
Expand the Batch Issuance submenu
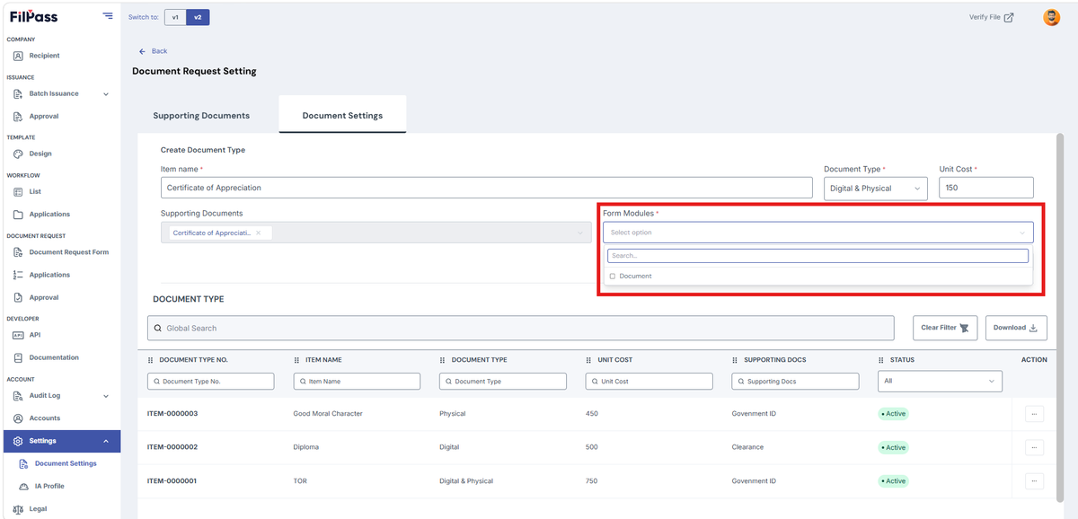click(106, 94)
